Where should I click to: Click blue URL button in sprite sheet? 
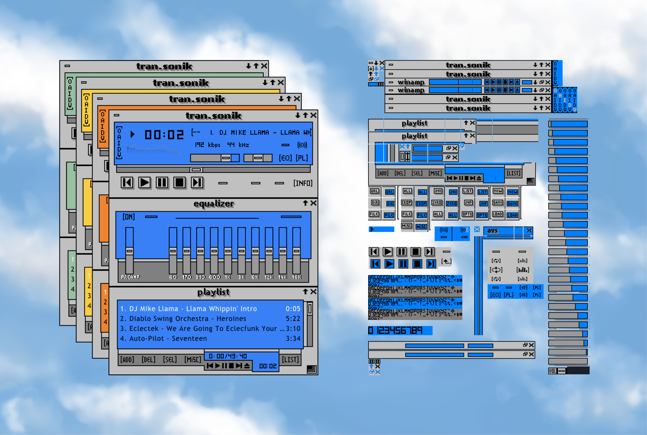tap(389, 192)
